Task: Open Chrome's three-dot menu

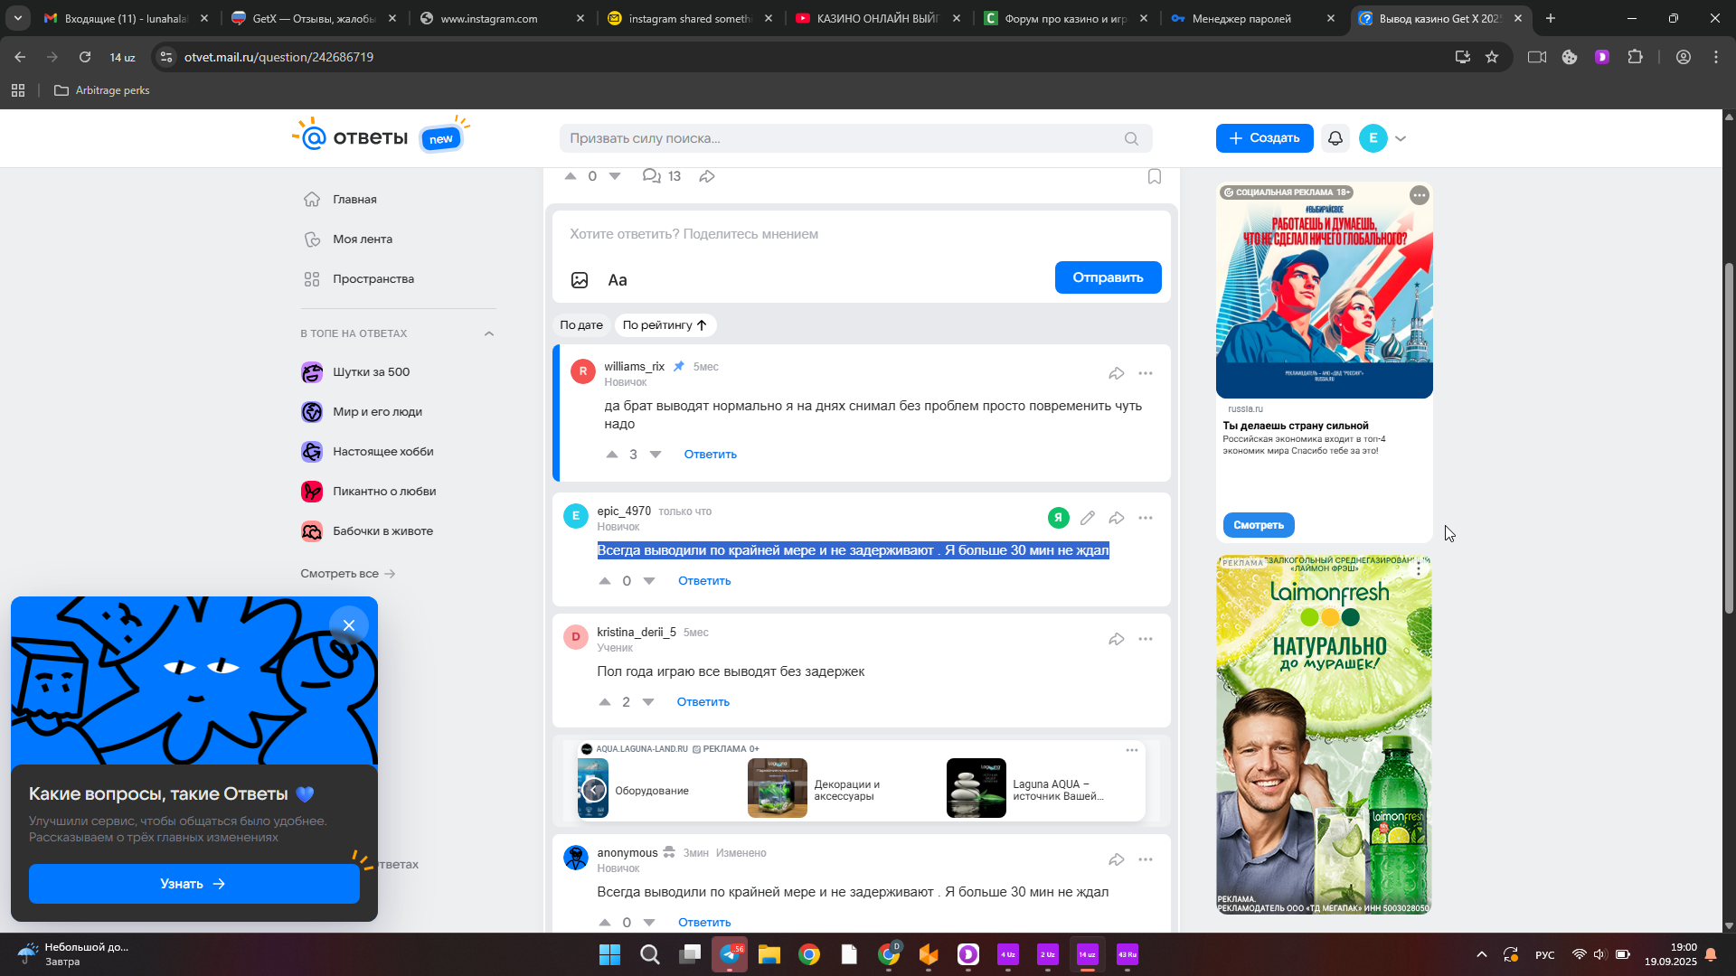Action: point(1716,57)
